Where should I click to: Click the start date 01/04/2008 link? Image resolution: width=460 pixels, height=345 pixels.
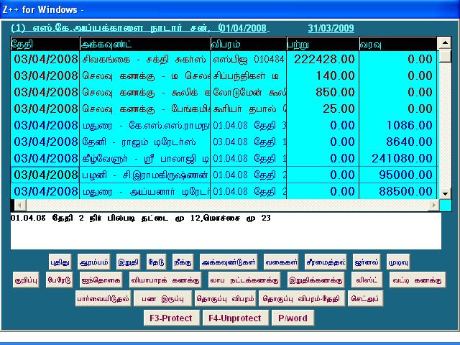click(x=244, y=28)
